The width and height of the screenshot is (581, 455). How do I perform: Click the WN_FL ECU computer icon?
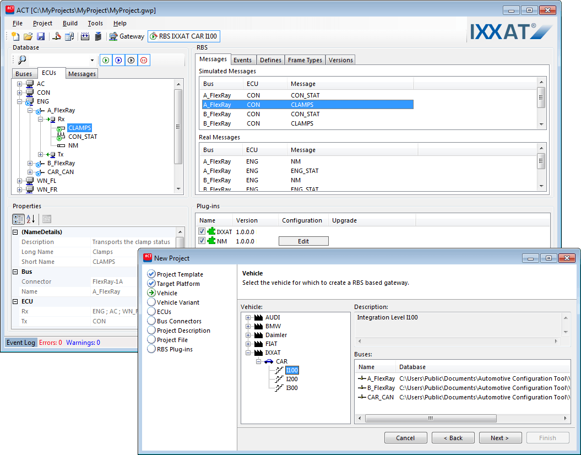(30, 181)
